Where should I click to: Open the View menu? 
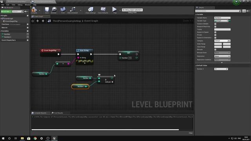[13, 5]
